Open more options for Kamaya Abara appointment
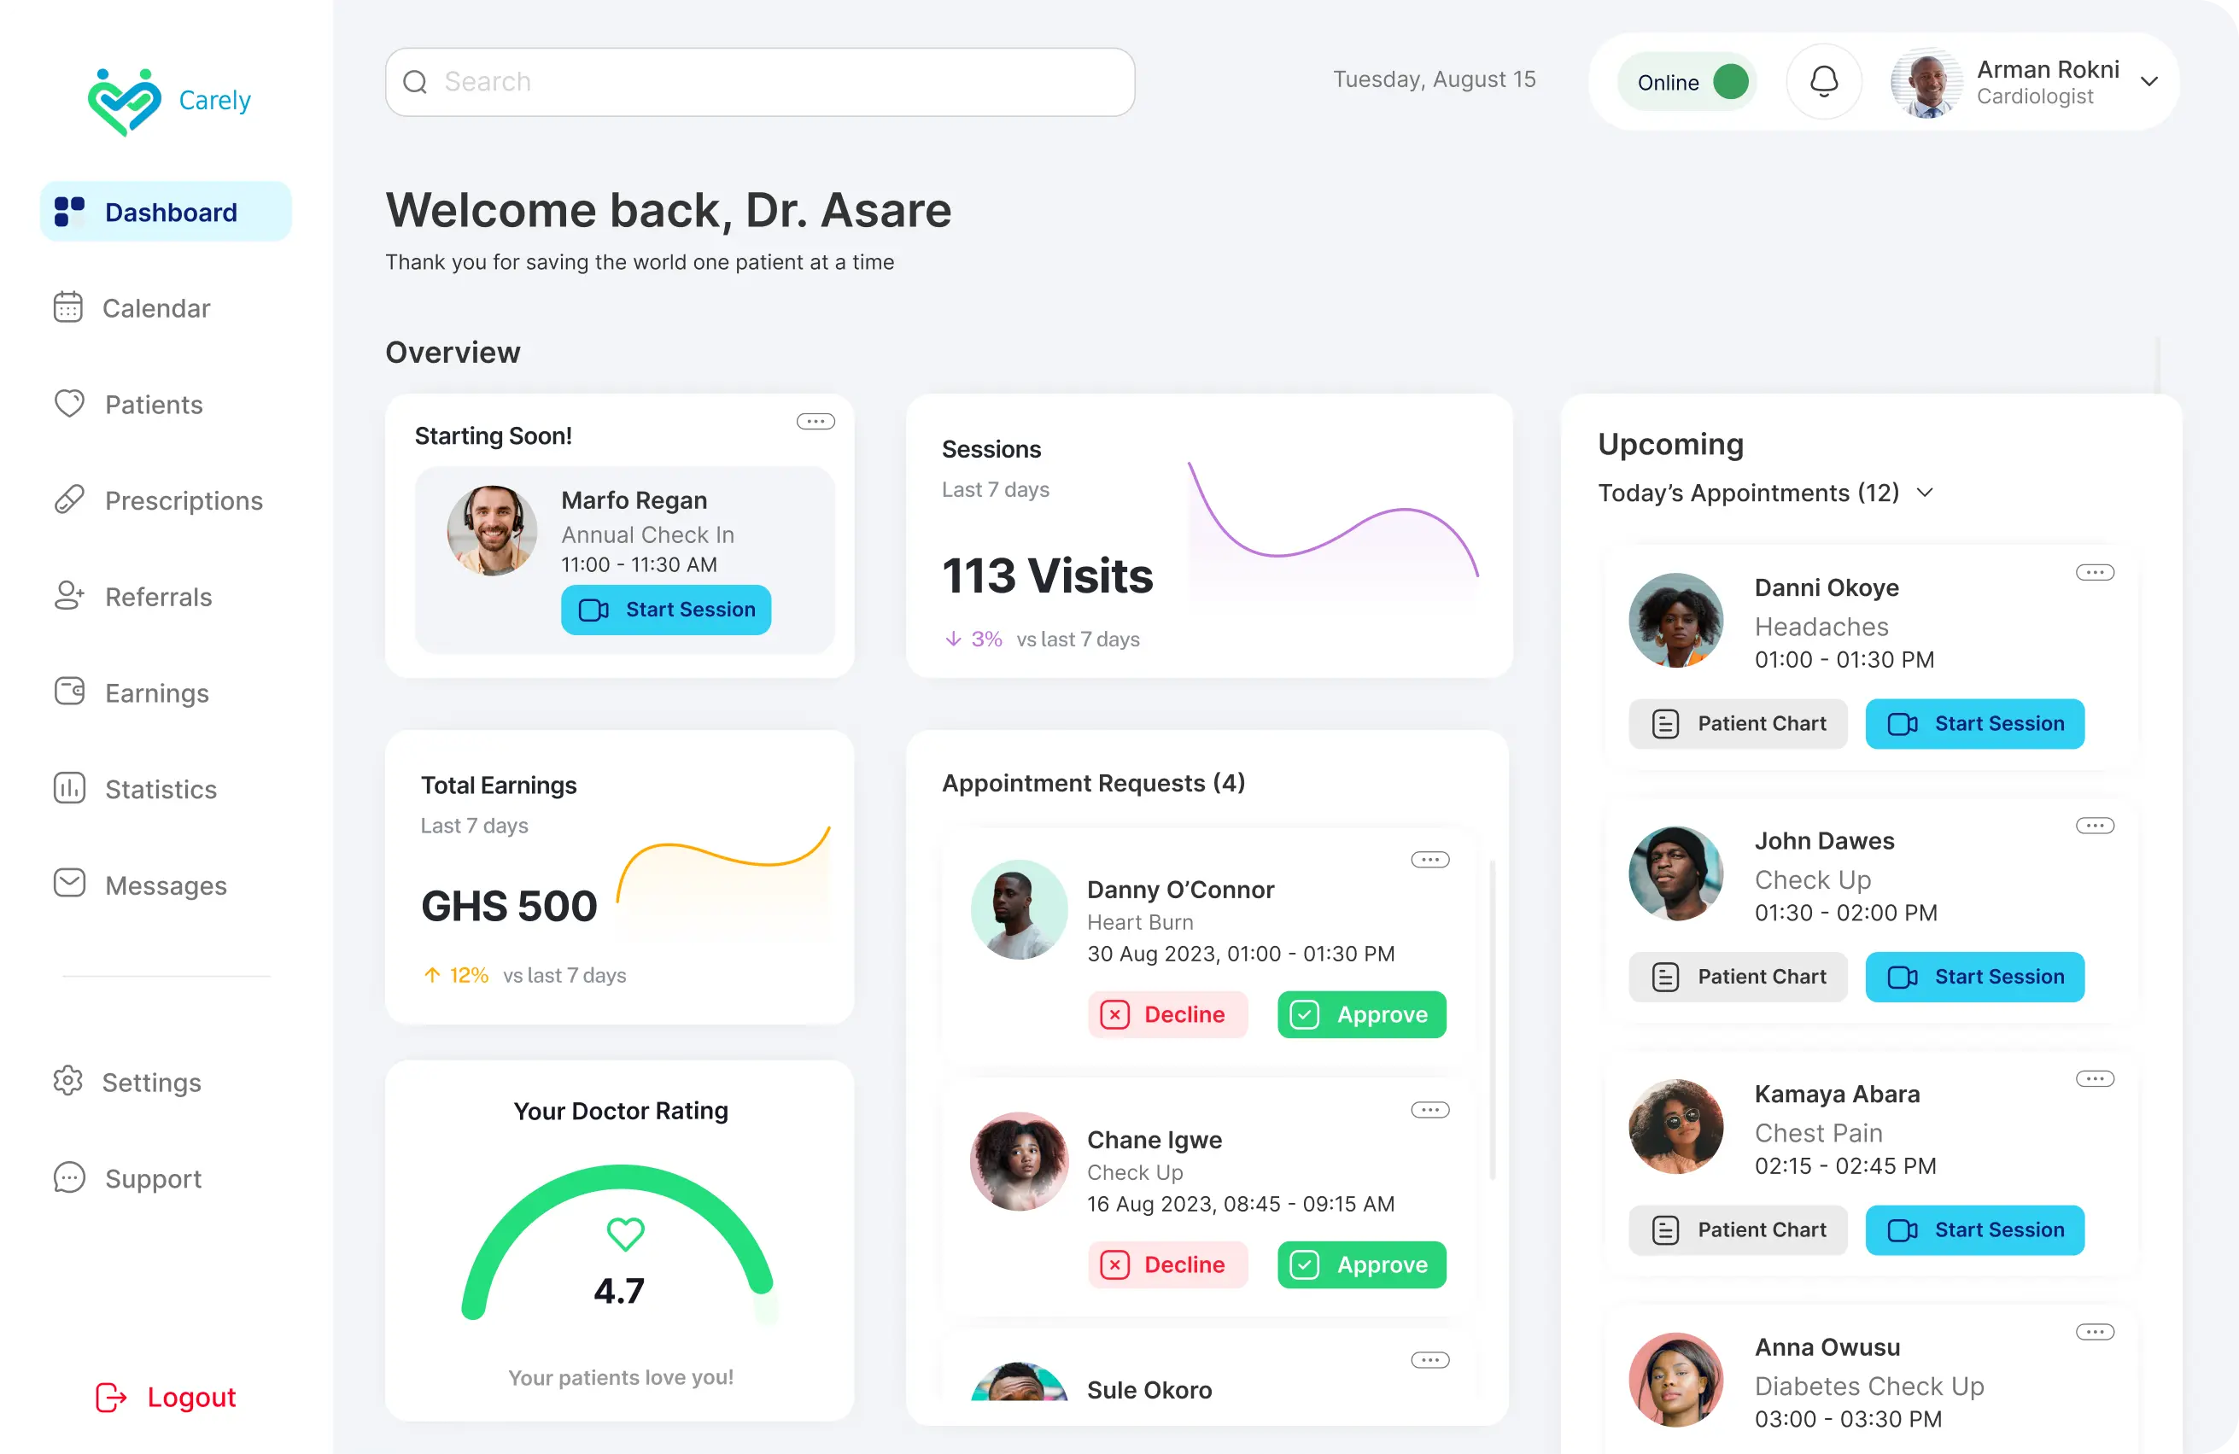The height and width of the screenshot is (1454, 2239). (x=2094, y=1078)
